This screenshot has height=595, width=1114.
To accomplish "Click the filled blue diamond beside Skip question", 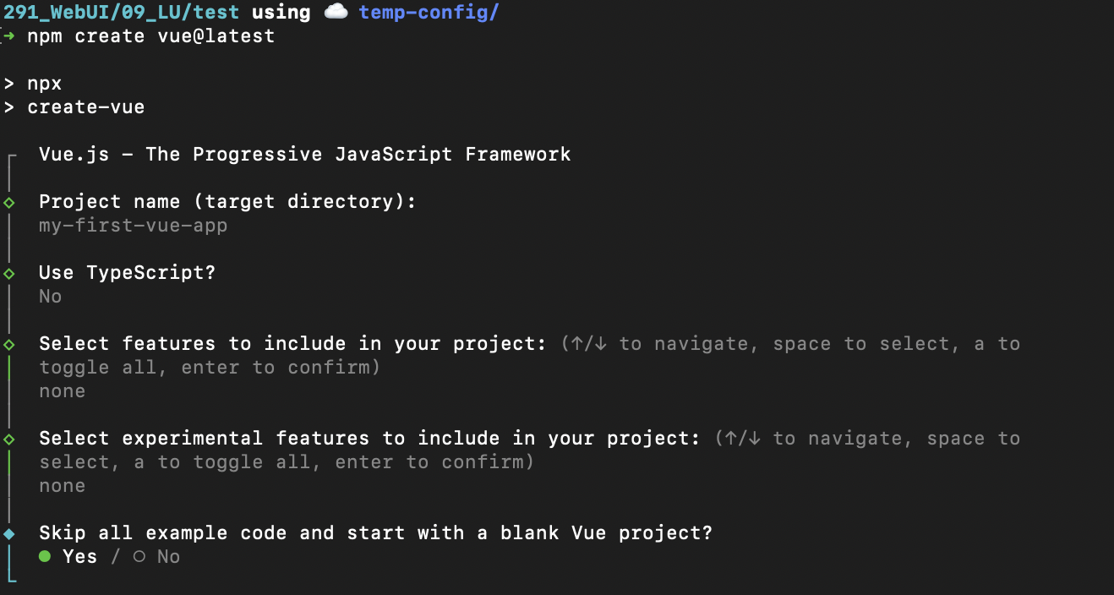I will click(x=9, y=534).
